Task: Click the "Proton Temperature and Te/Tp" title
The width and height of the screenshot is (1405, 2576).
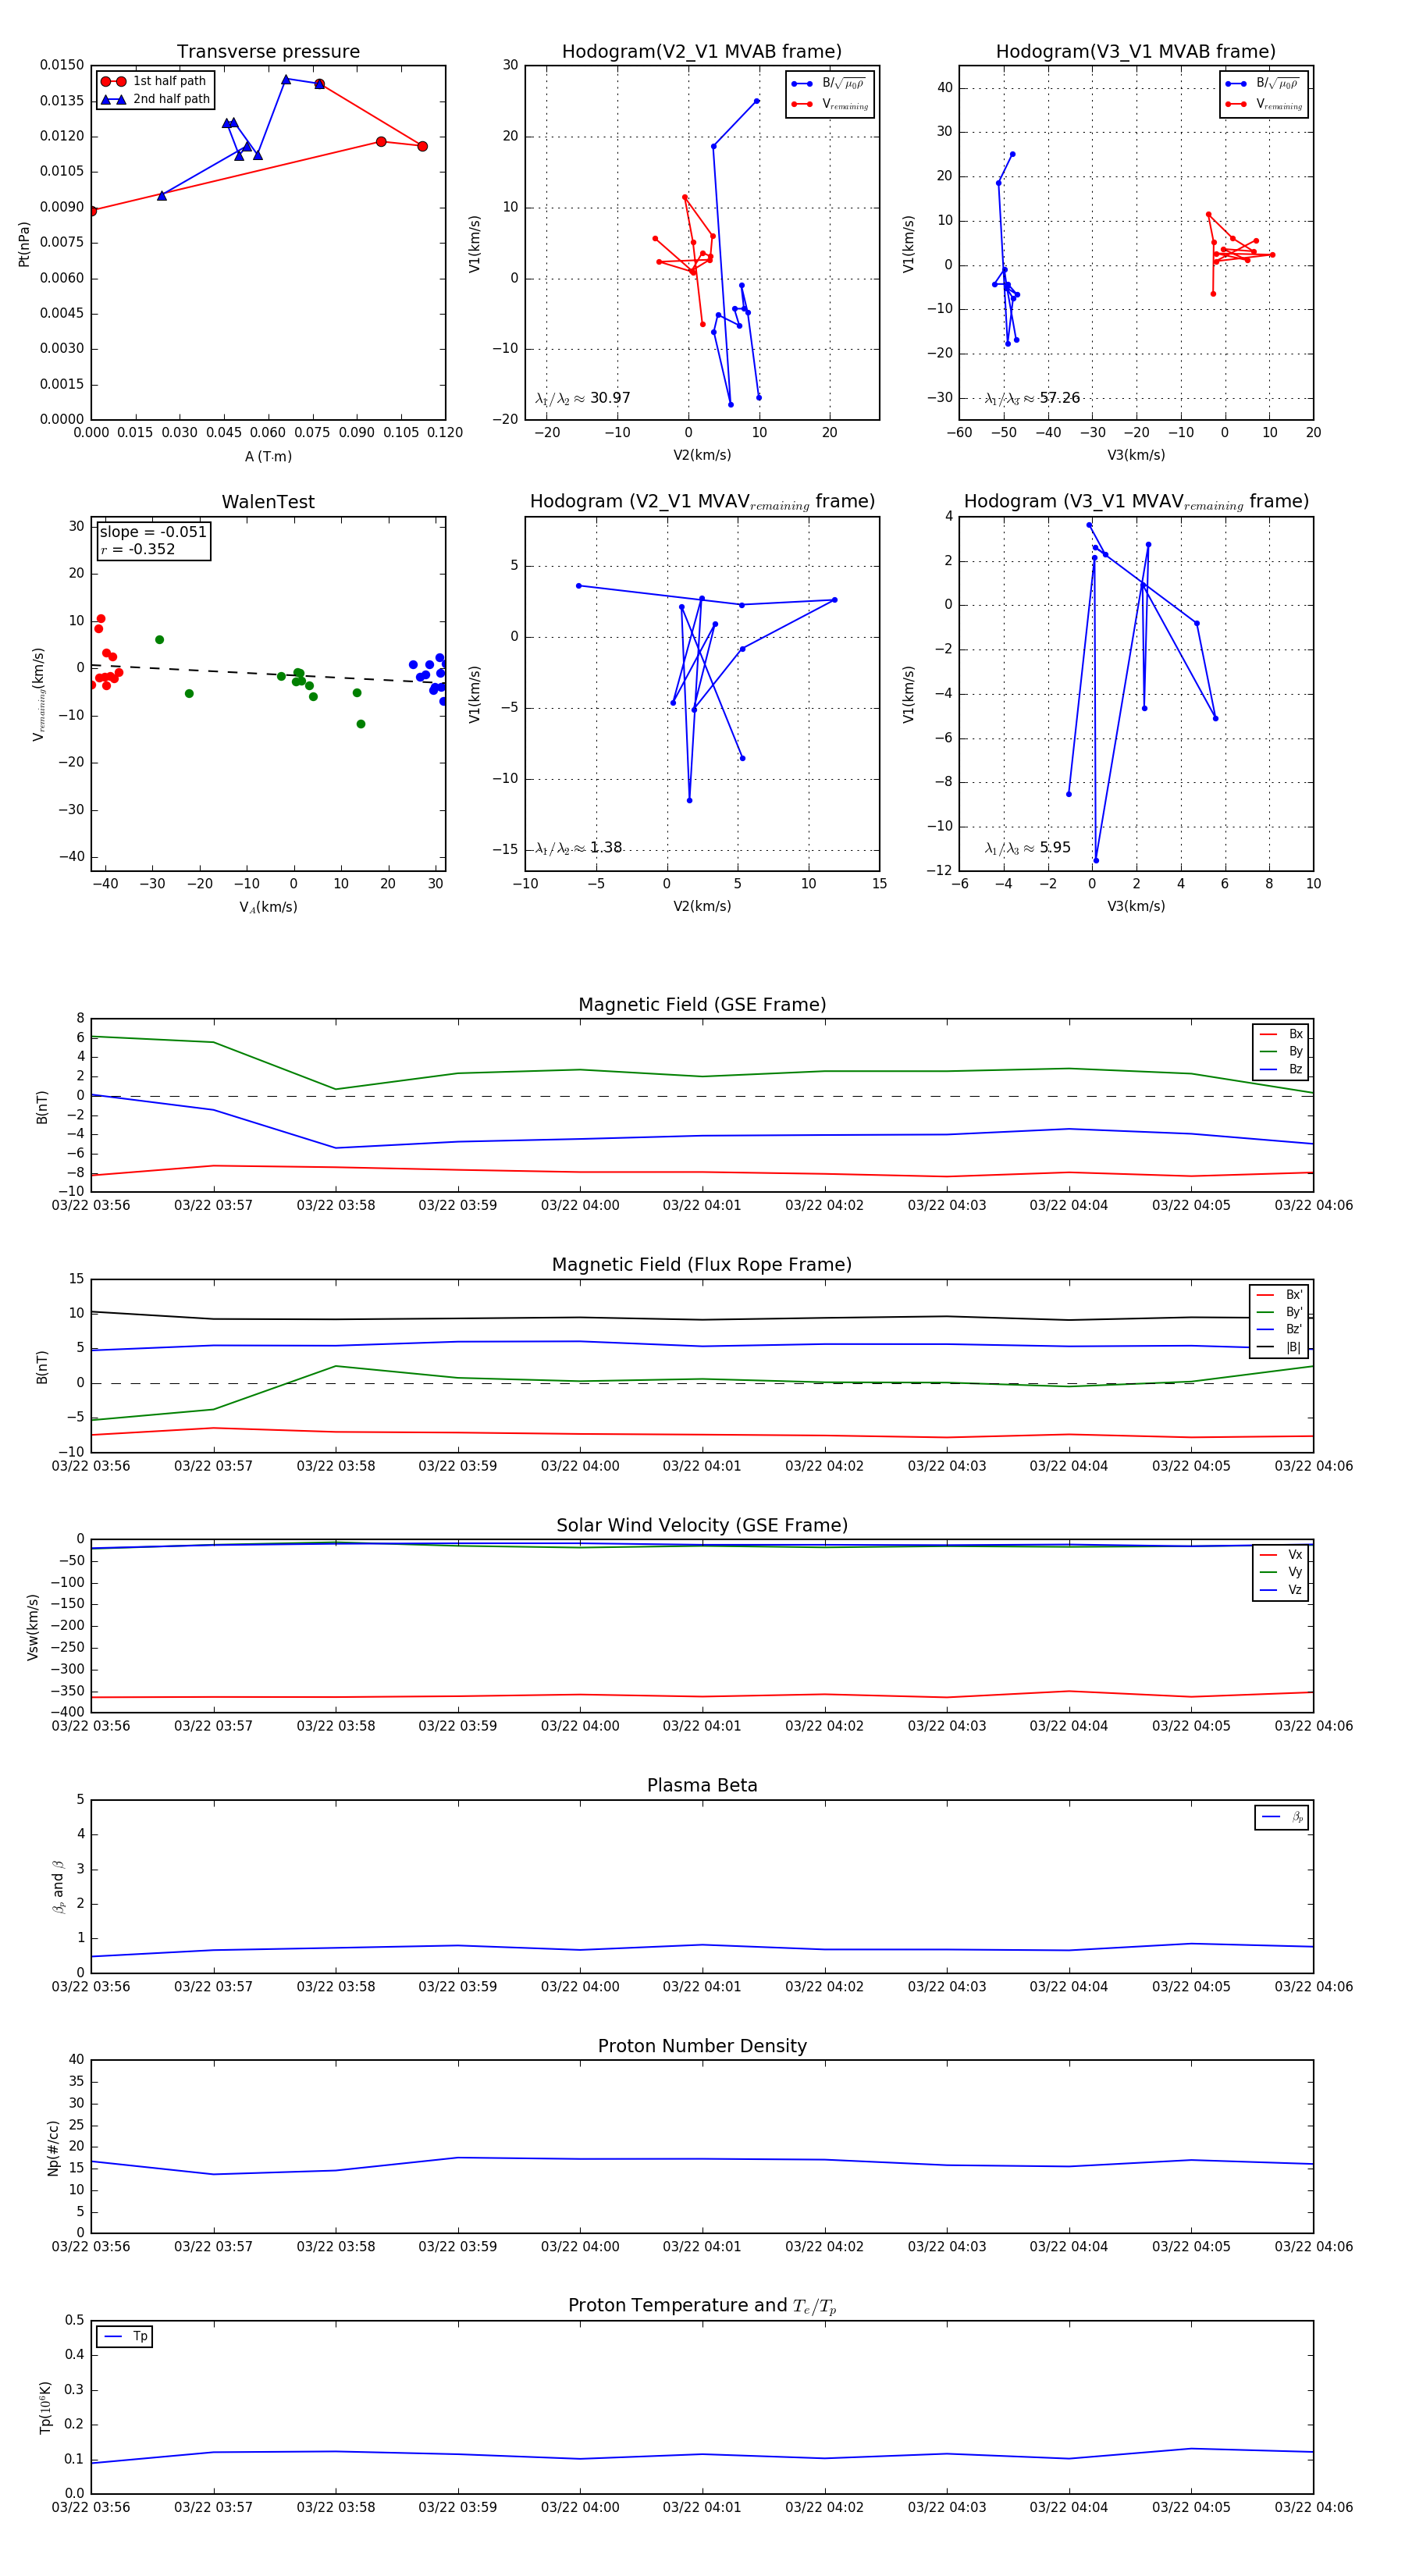Action: 702,2307
